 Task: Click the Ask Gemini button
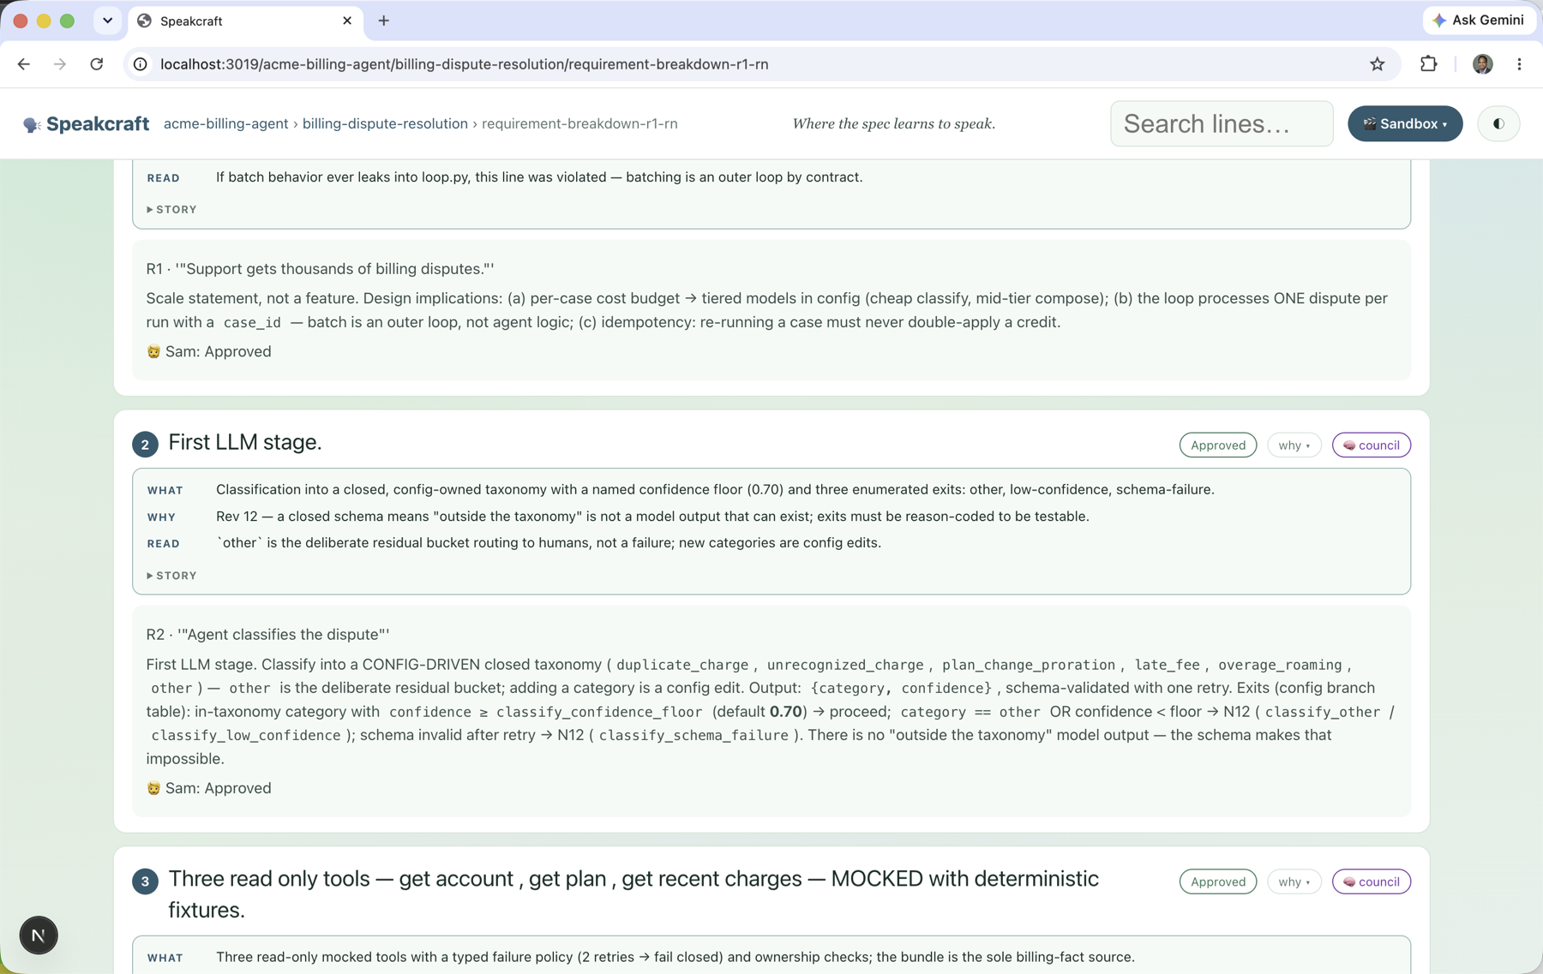click(x=1479, y=21)
